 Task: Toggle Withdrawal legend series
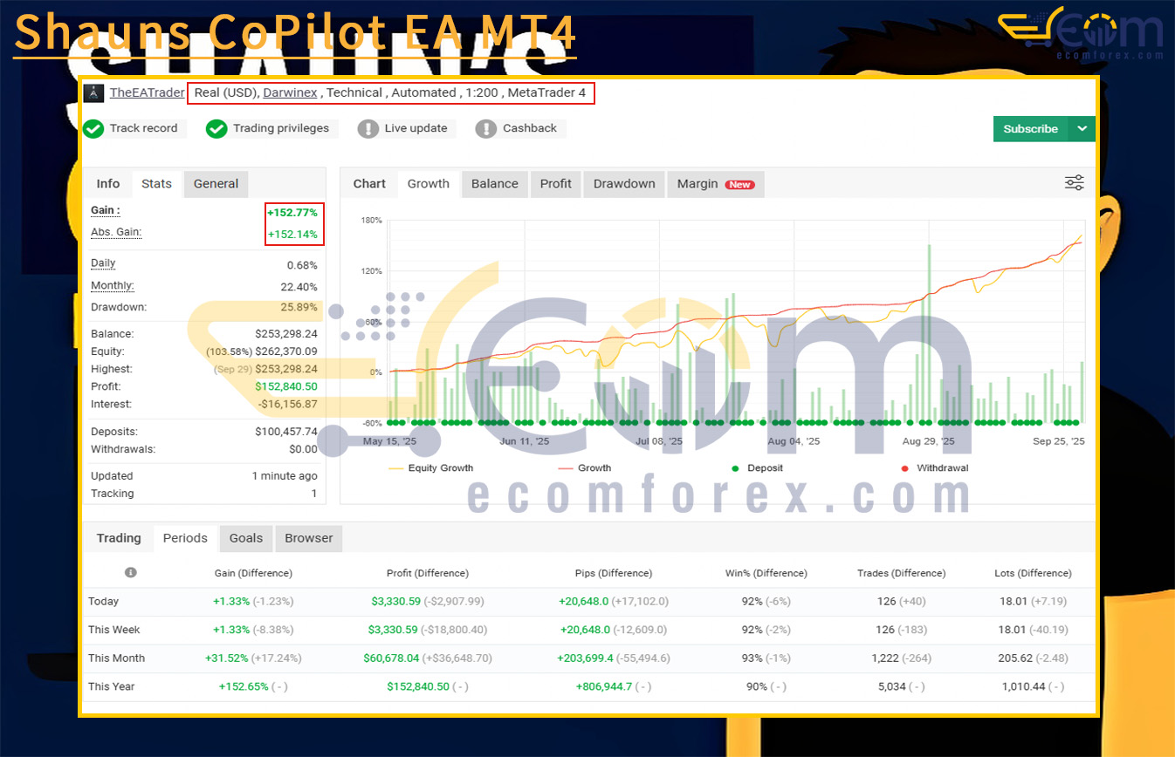pyautogui.click(x=933, y=468)
